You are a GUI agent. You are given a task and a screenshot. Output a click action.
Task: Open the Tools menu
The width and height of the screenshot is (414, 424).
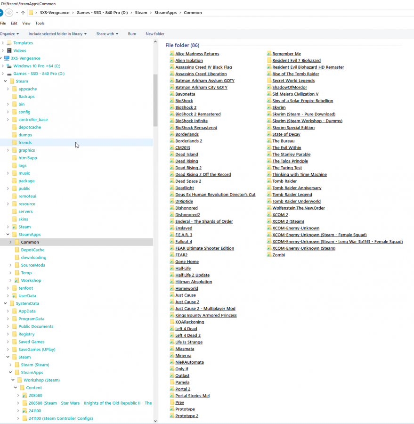(40, 23)
